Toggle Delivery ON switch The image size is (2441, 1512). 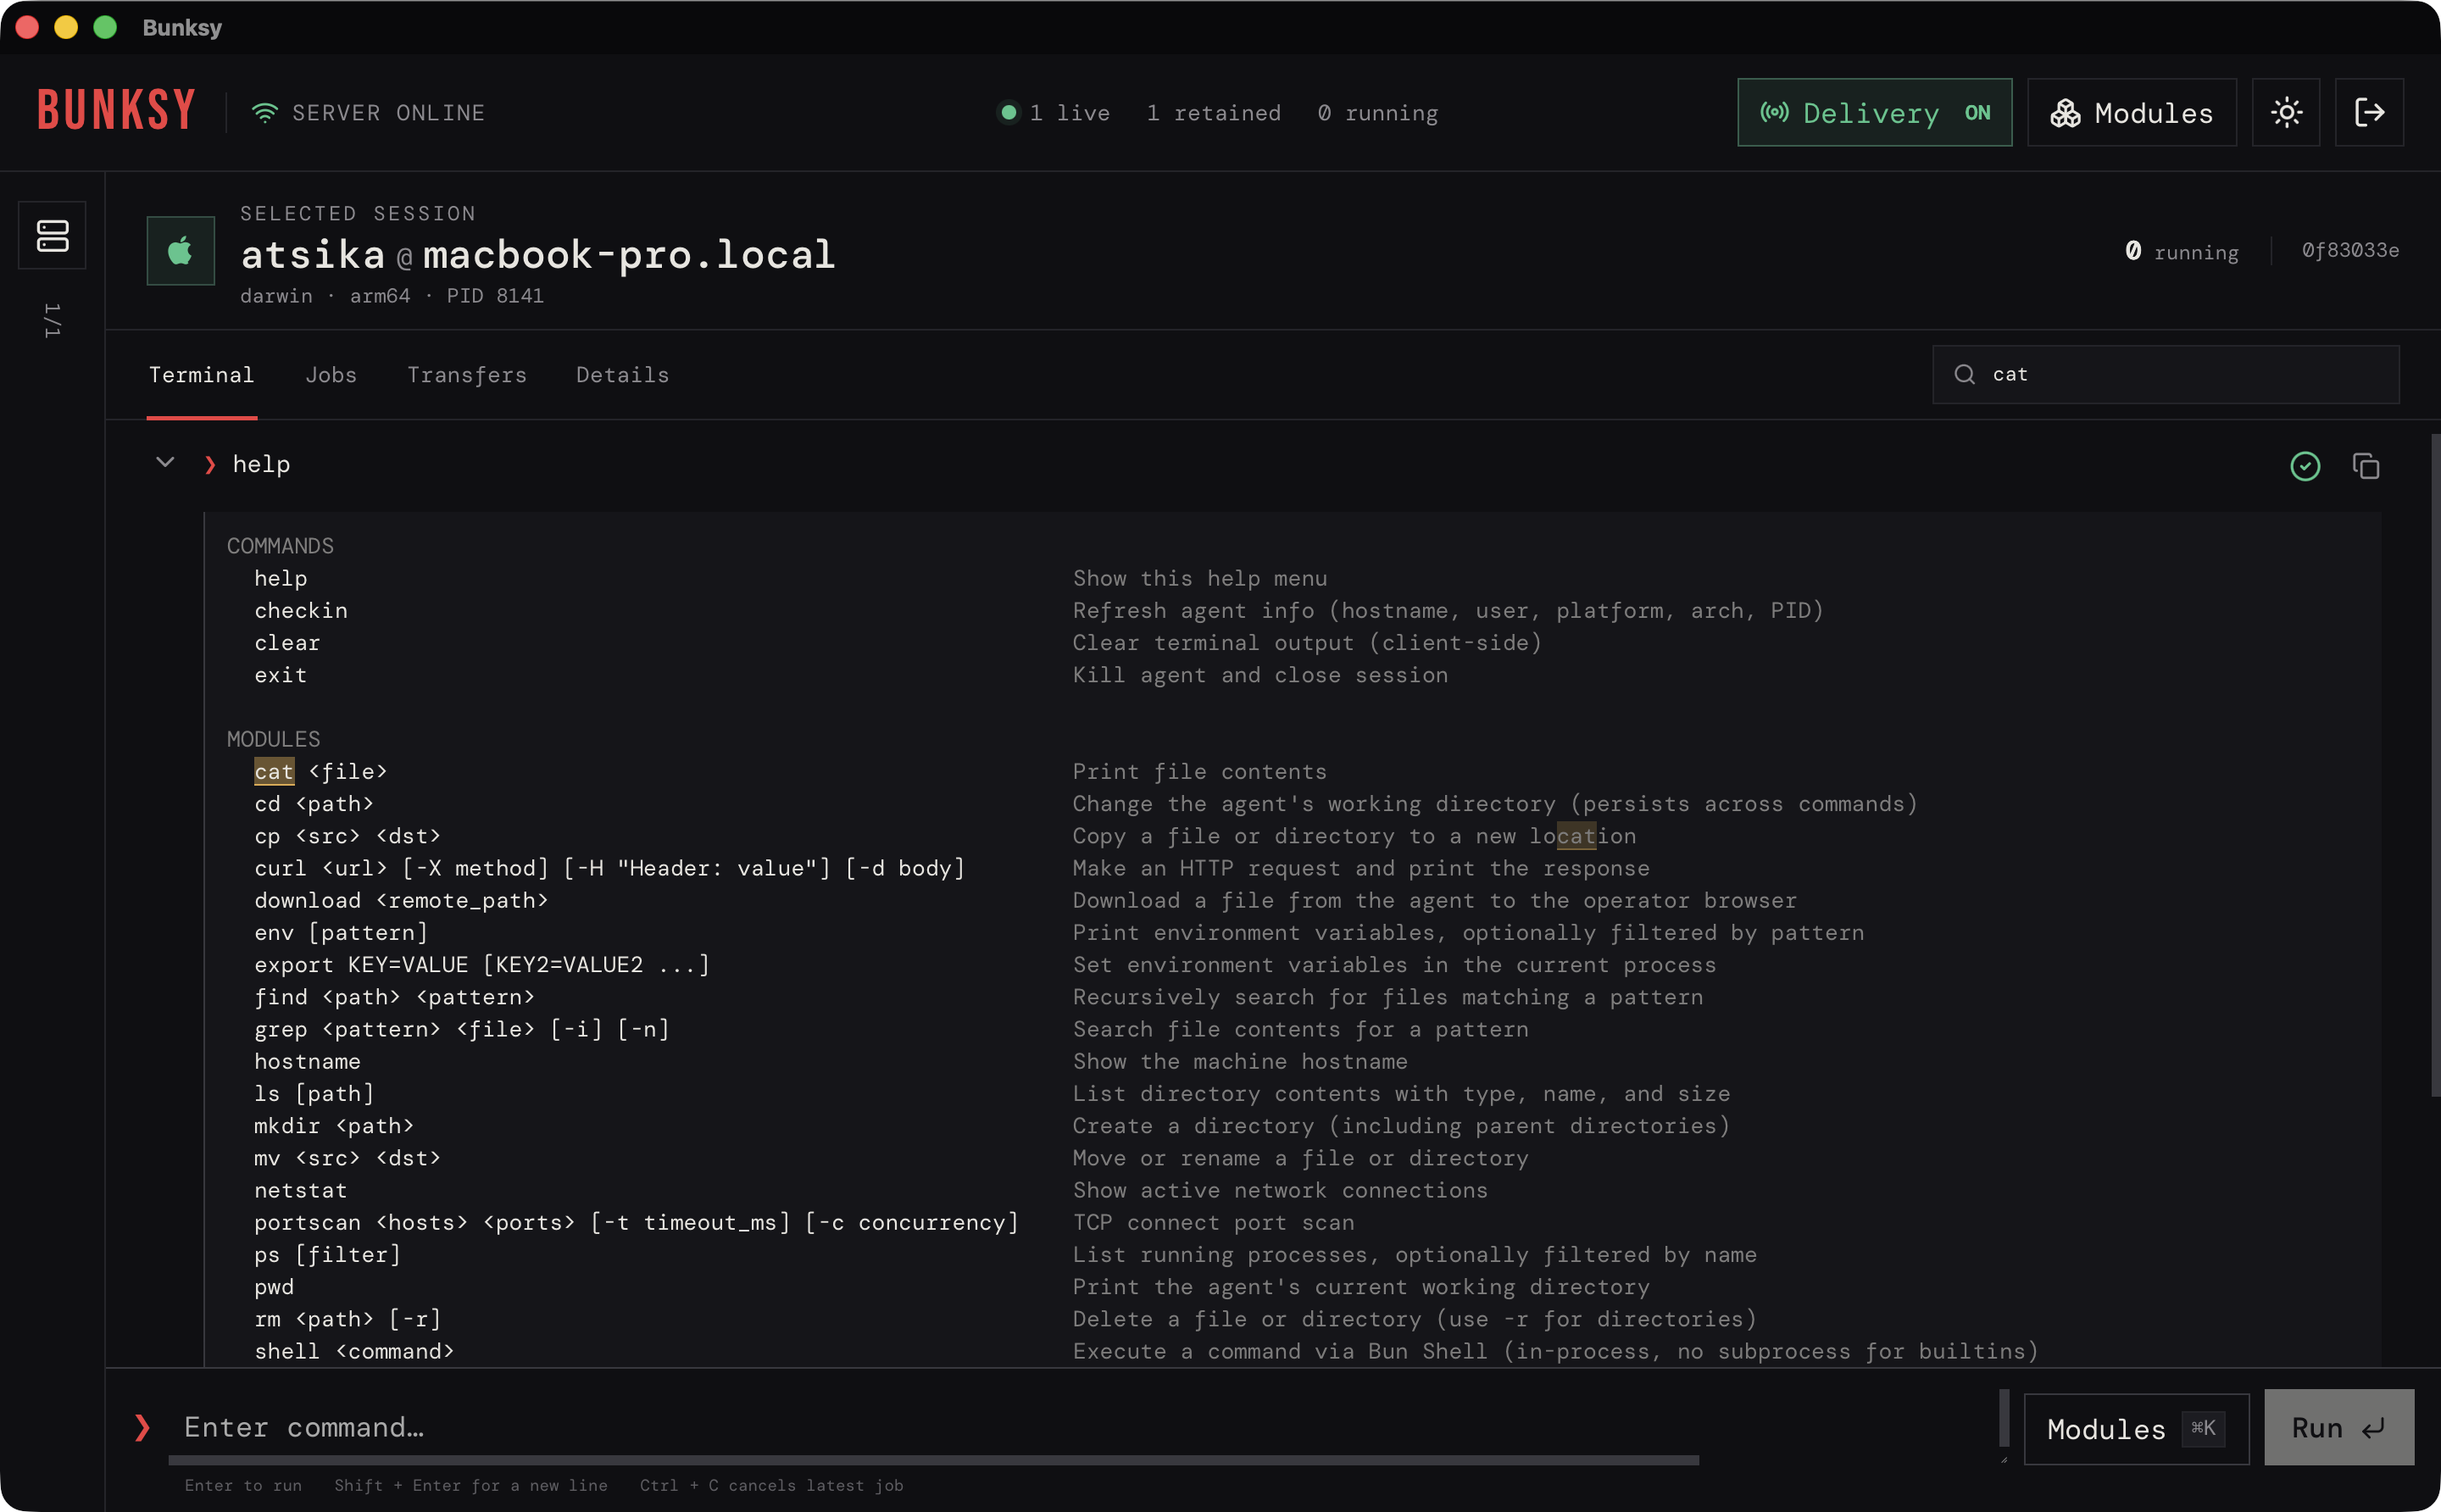pos(1874,112)
